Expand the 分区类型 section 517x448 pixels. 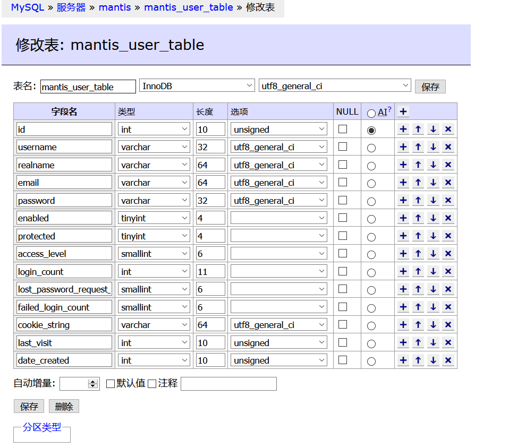(x=42, y=427)
